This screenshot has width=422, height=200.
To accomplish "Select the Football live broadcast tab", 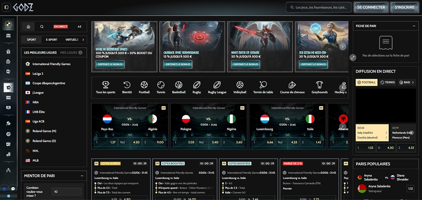I will click(366, 82).
